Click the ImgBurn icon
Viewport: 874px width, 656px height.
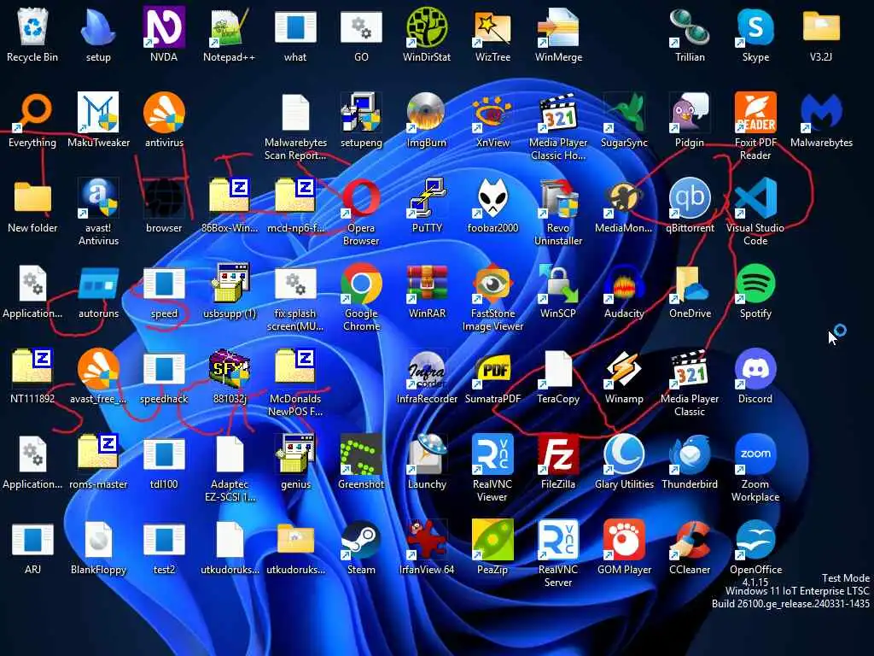click(x=427, y=112)
